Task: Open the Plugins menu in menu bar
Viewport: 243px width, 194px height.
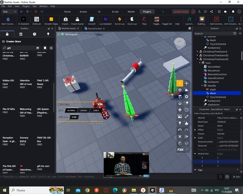Action: tap(26, 6)
